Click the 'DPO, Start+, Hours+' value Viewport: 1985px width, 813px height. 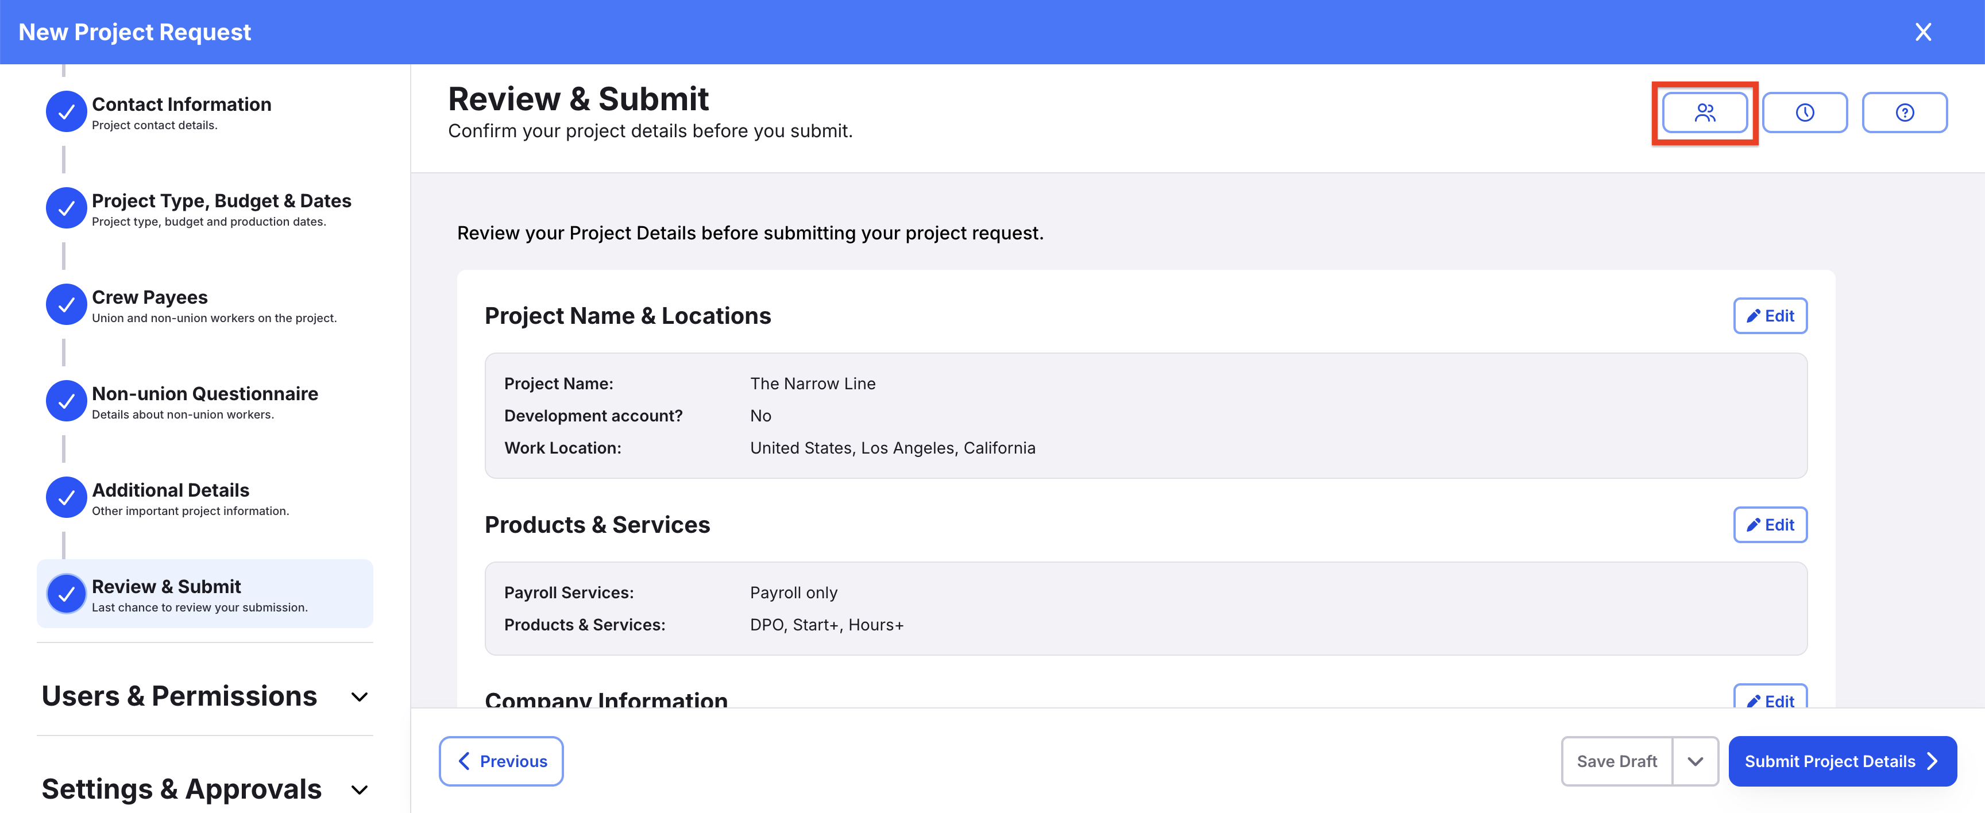tap(827, 625)
